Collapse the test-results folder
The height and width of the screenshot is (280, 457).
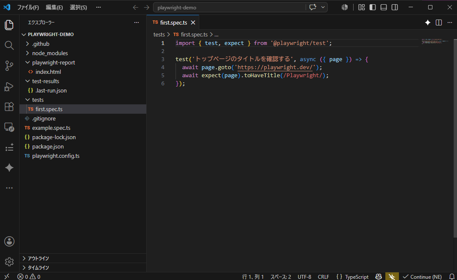(83, 81)
